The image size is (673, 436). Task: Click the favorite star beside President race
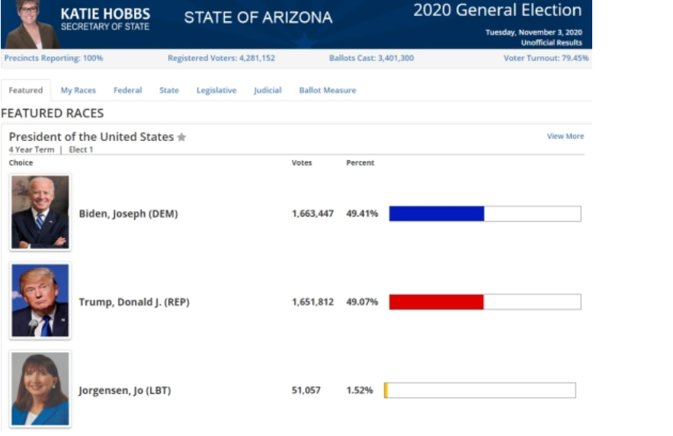(181, 138)
